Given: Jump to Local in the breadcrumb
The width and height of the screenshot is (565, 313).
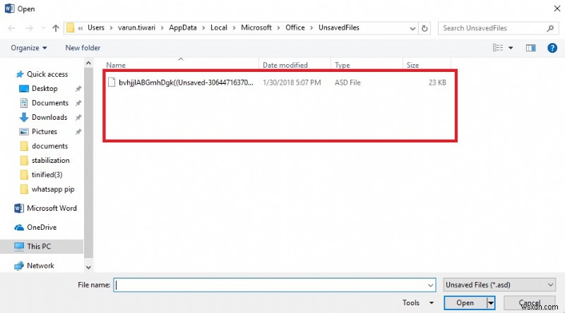Looking at the screenshot, I should pyautogui.click(x=219, y=27).
